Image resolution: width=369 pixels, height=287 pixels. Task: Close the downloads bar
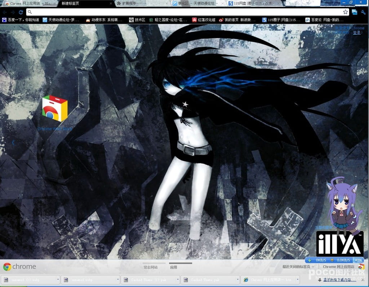(x=363, y=280)
